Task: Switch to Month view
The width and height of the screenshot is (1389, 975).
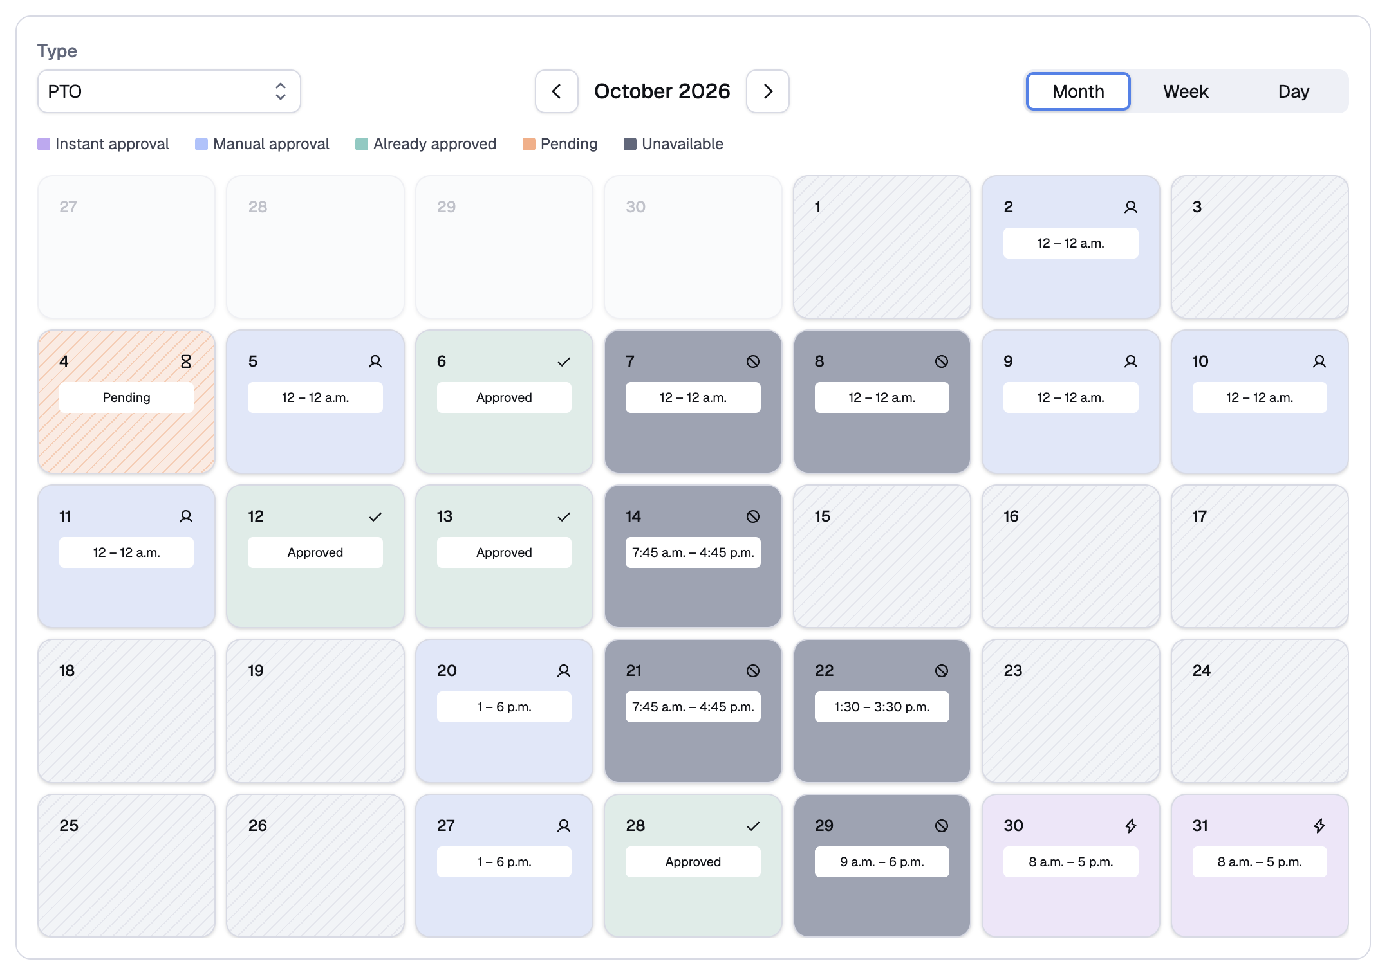Action: (1078, 91)
